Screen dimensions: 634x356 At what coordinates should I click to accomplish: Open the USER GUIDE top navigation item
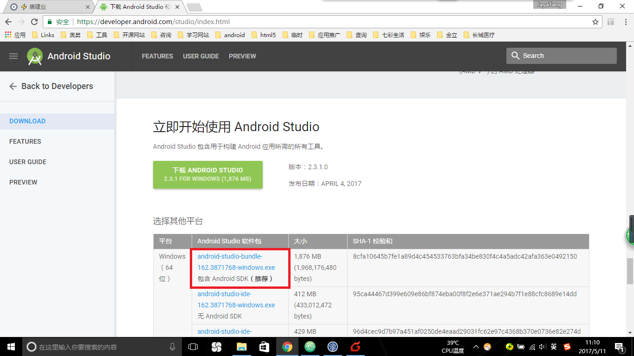pos(201,56)
